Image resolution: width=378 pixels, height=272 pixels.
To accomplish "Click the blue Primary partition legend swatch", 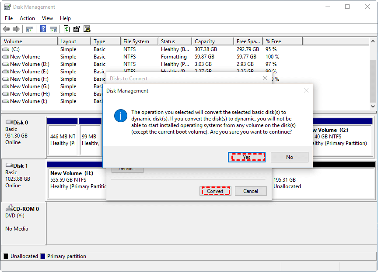I will [x=43, y=256].
